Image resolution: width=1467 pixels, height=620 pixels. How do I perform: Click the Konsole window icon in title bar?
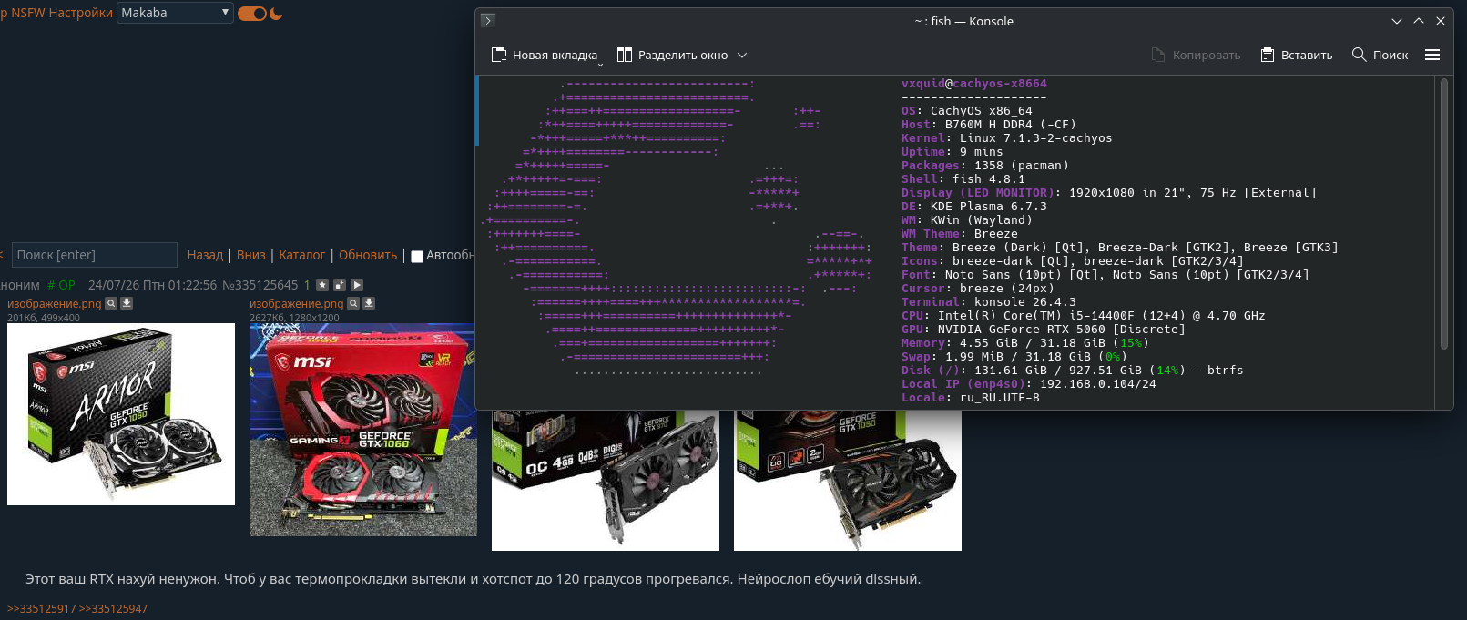click(488, 20)
